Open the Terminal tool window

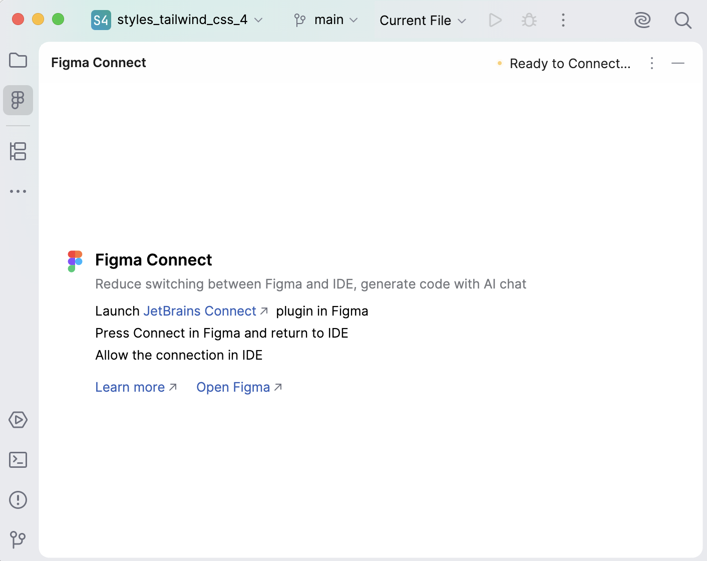(18, 460)
